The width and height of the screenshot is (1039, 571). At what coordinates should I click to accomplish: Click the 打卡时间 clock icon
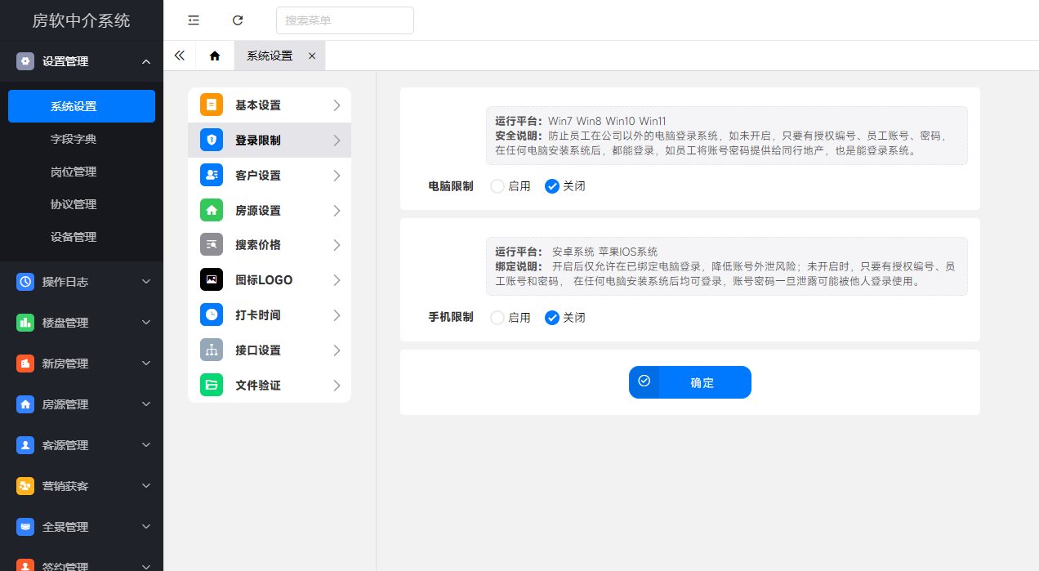(212, 314)
